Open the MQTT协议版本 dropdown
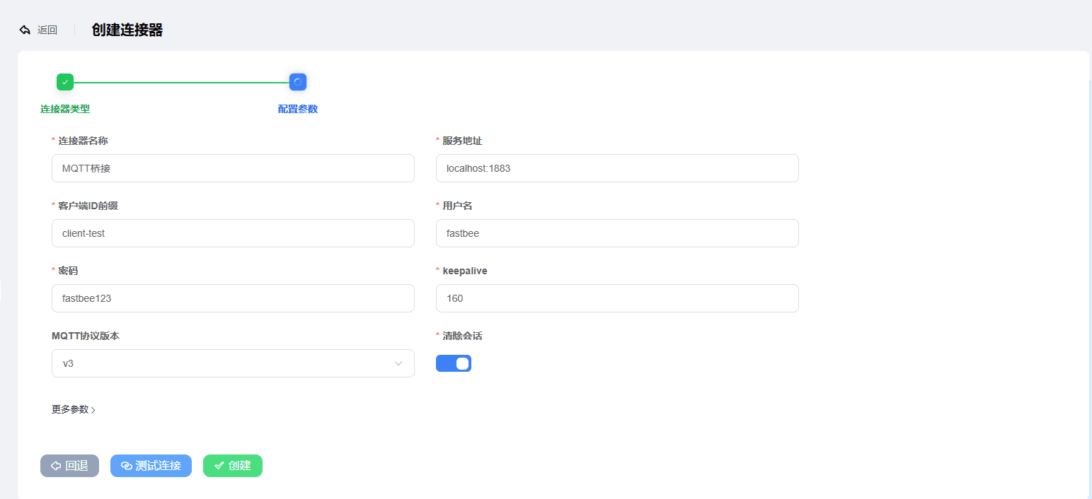 (233, 363)
